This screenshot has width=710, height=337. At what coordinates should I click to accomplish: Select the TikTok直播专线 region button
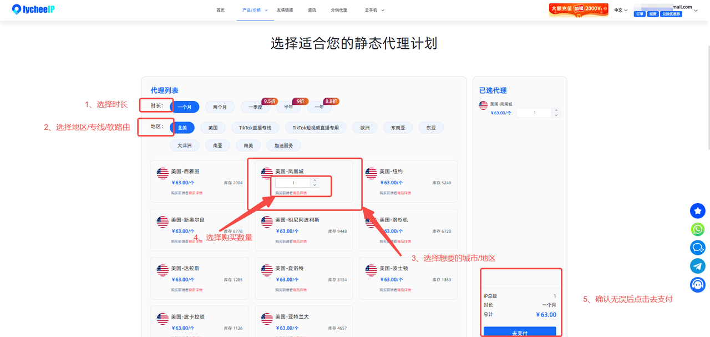(255, 128)
